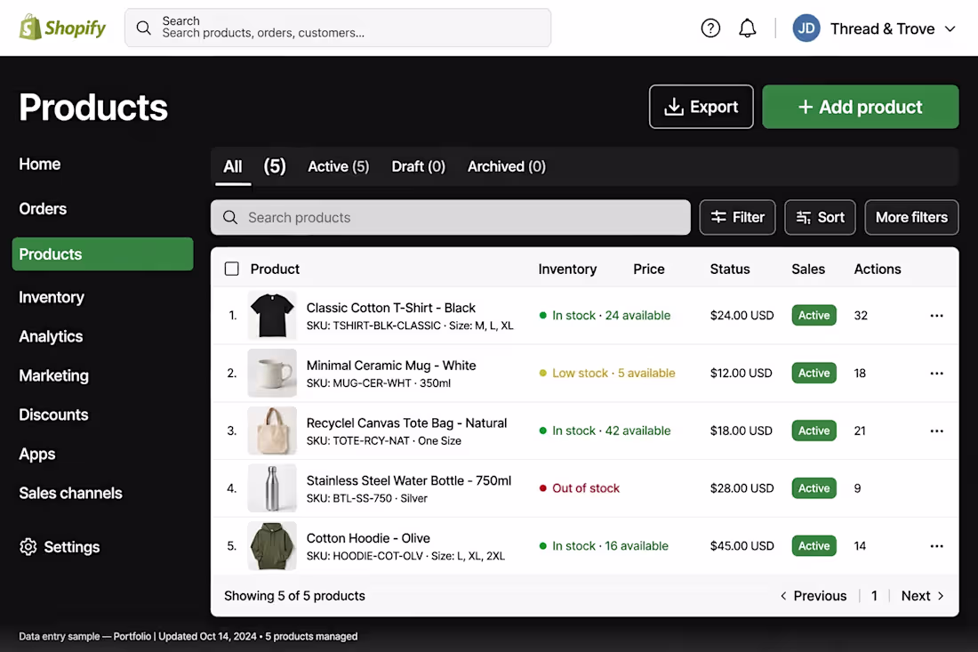Image resolution: width=978 pixels, height=652 pixels.
Task: Open the white ceramic mug thumbnail
Action: [272, 373]
